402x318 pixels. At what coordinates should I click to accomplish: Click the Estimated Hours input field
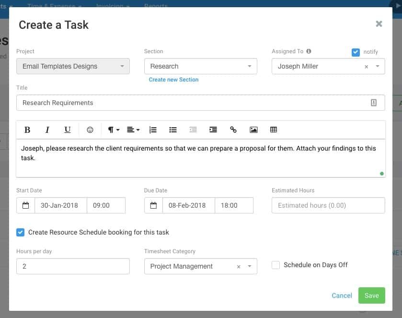[328, 205]
